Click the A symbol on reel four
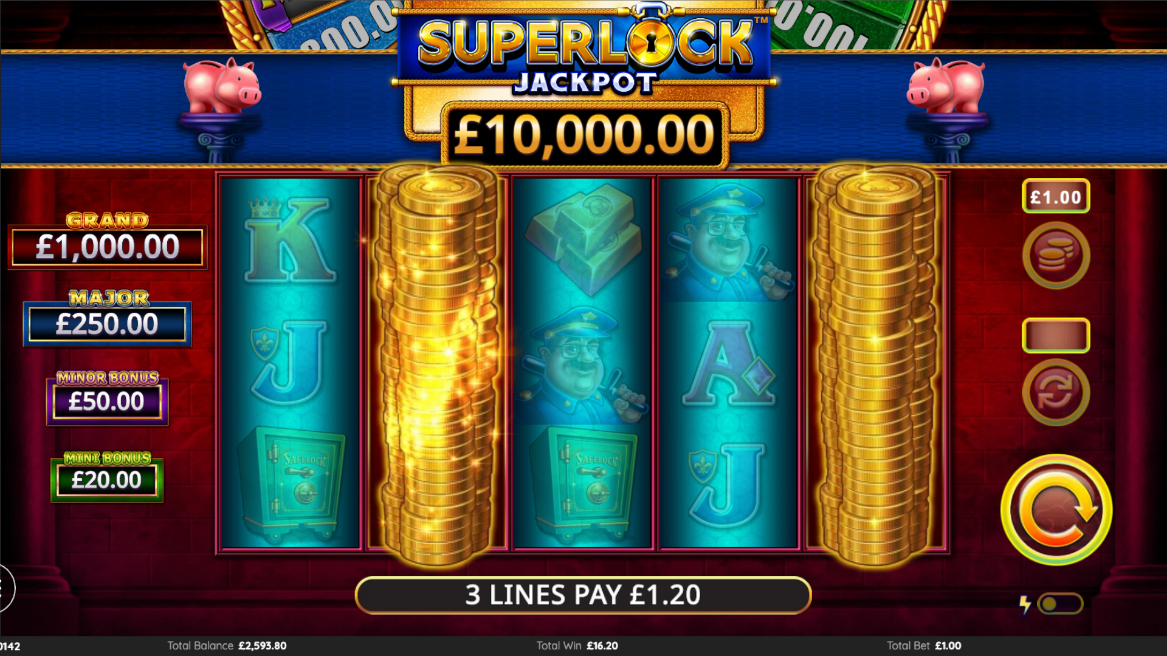 [729, 363]
